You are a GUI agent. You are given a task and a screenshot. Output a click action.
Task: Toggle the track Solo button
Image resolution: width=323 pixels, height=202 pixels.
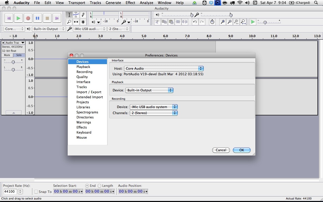tap(19, 55)
